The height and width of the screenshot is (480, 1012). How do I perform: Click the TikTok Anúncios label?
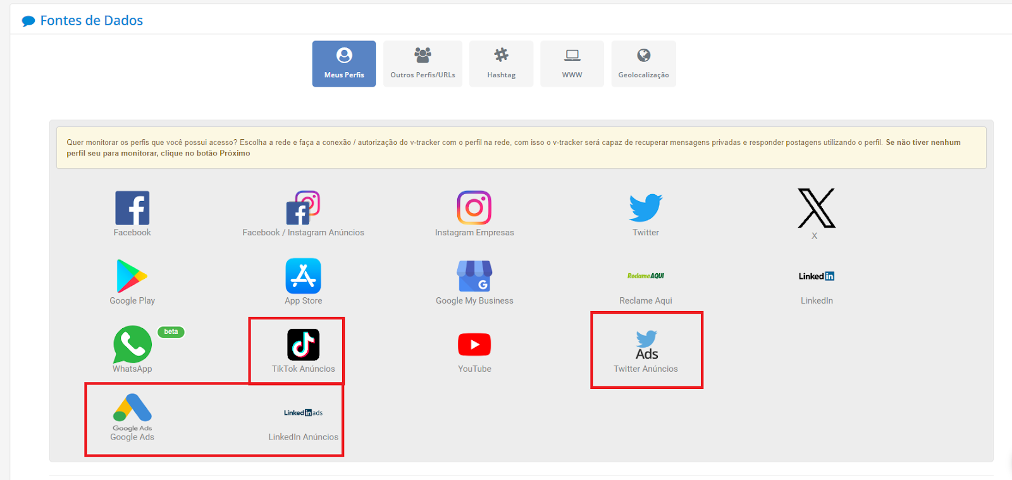pos(303,369)
